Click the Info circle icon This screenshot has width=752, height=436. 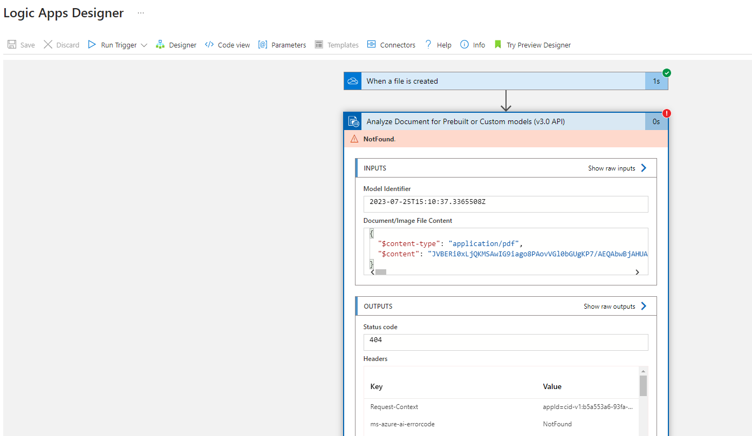pos(464,45)
